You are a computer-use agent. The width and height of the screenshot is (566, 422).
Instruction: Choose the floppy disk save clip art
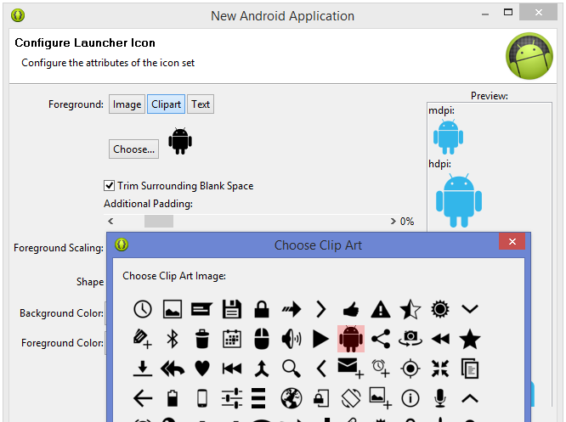(x=232, y=309)
